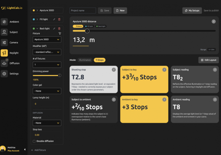
Task: Open the Diffusion sidebar icon
Action: coord(4,63)
